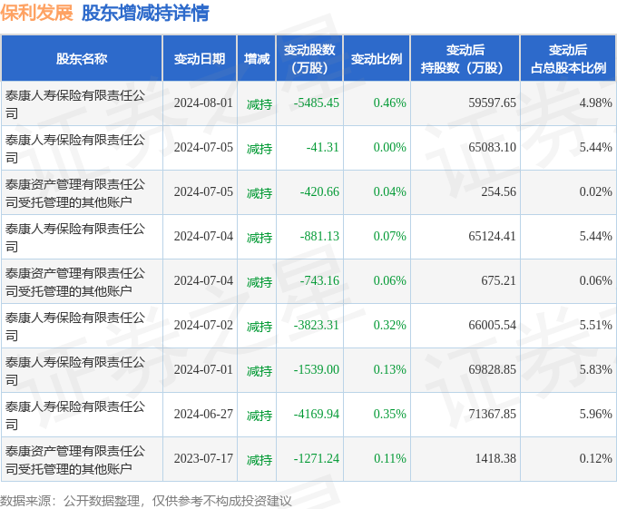
Task: Click the 数据来源 disclaimer footer text
Action: (x=145, y=501)
